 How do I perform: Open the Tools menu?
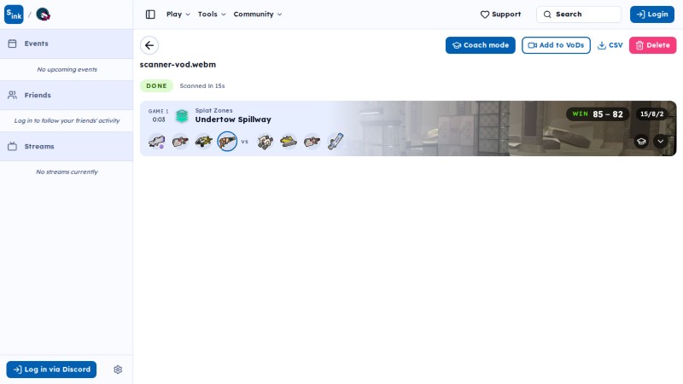pyautogui.click(x=212, y=15)
